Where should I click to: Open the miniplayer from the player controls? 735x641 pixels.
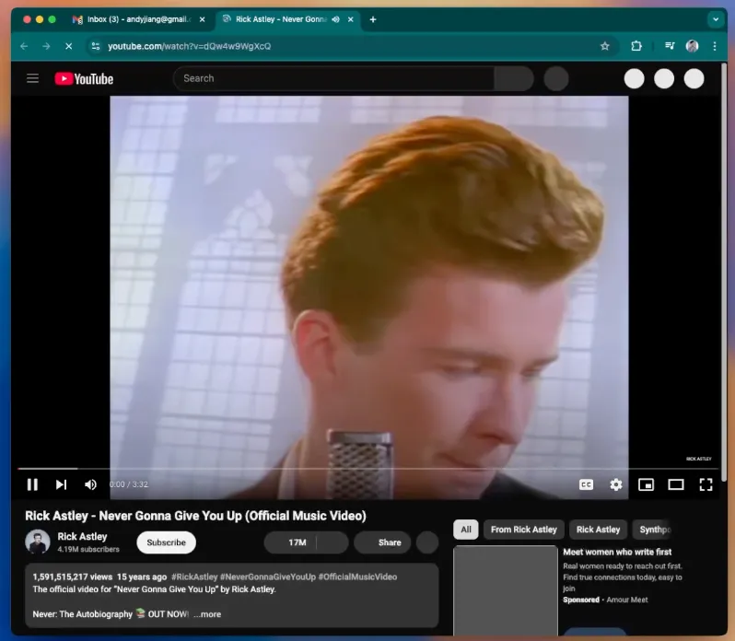click(646, 484)
